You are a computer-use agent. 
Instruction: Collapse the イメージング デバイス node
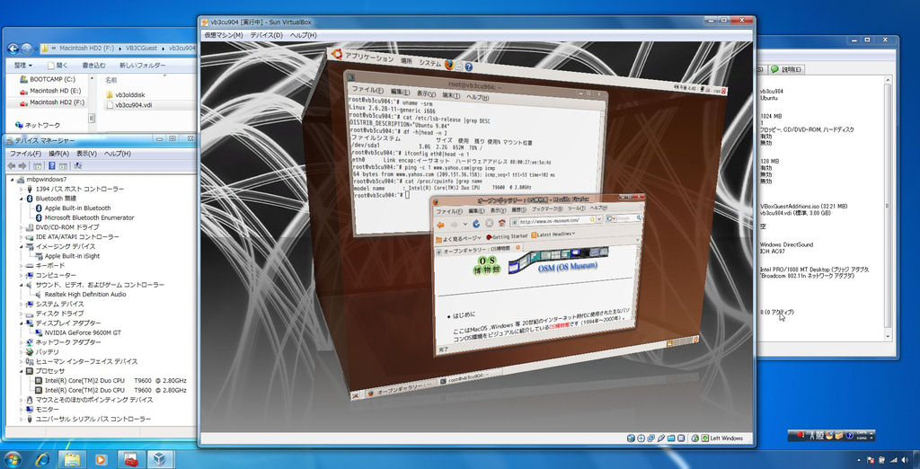coord(22,246)
